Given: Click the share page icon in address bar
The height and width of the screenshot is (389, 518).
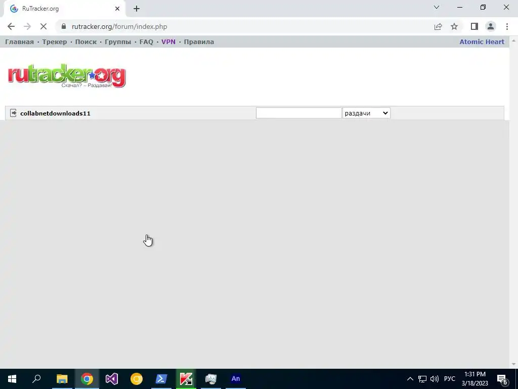Looking at the screenshot, I should 438,26.
